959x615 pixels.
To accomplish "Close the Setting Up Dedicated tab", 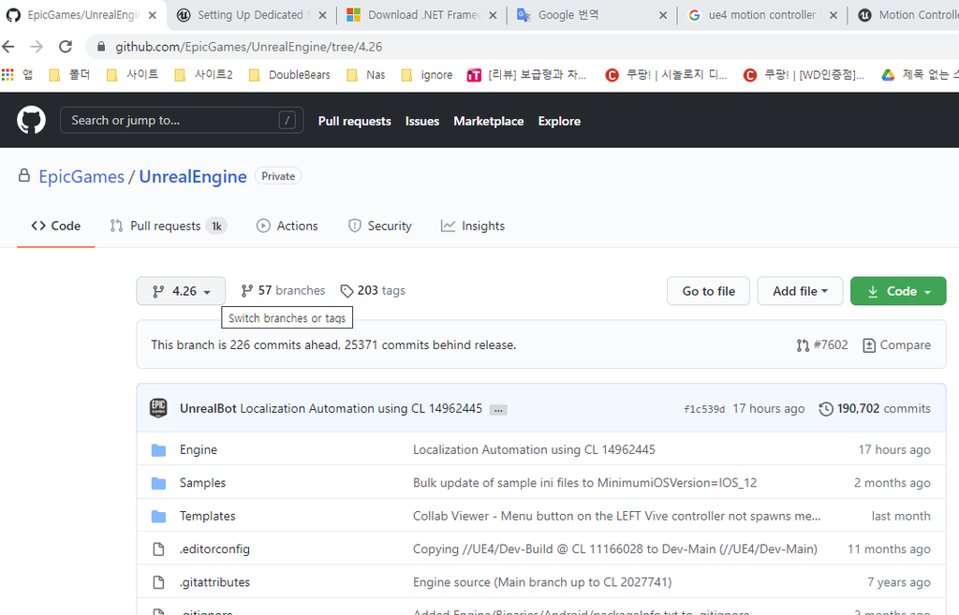I will (x=323, y=15).
